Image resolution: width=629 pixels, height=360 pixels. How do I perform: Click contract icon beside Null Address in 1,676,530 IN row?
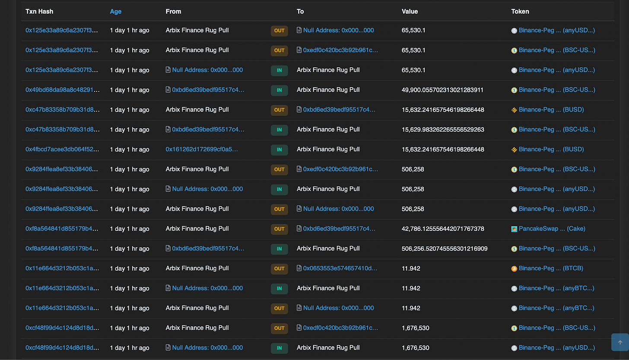tap(168, 348)
